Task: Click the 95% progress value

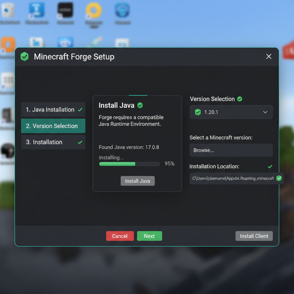Action: (169, 164)
